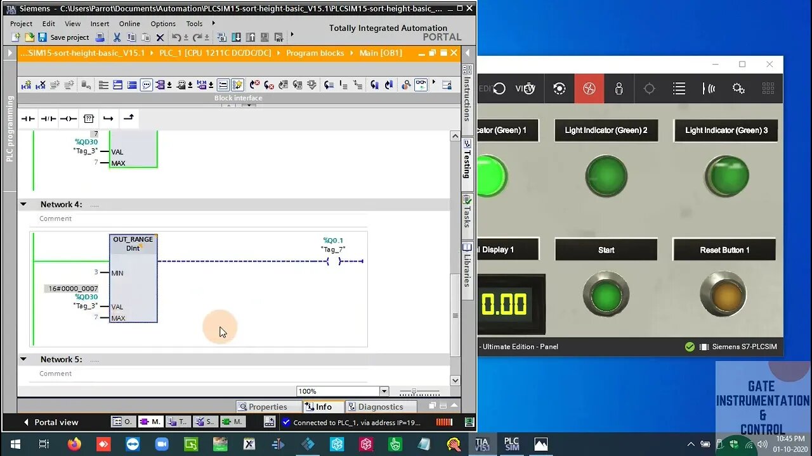Viewport: 812px width, 456px height.
Task: Open the zoom level 100% dropdown
Action: click(x=384, y=391)
